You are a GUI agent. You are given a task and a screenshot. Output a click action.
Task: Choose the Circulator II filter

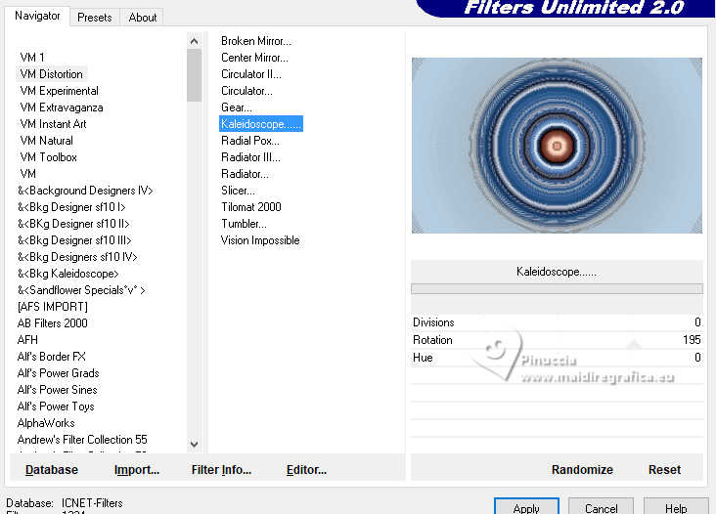[x=251, y=74]
